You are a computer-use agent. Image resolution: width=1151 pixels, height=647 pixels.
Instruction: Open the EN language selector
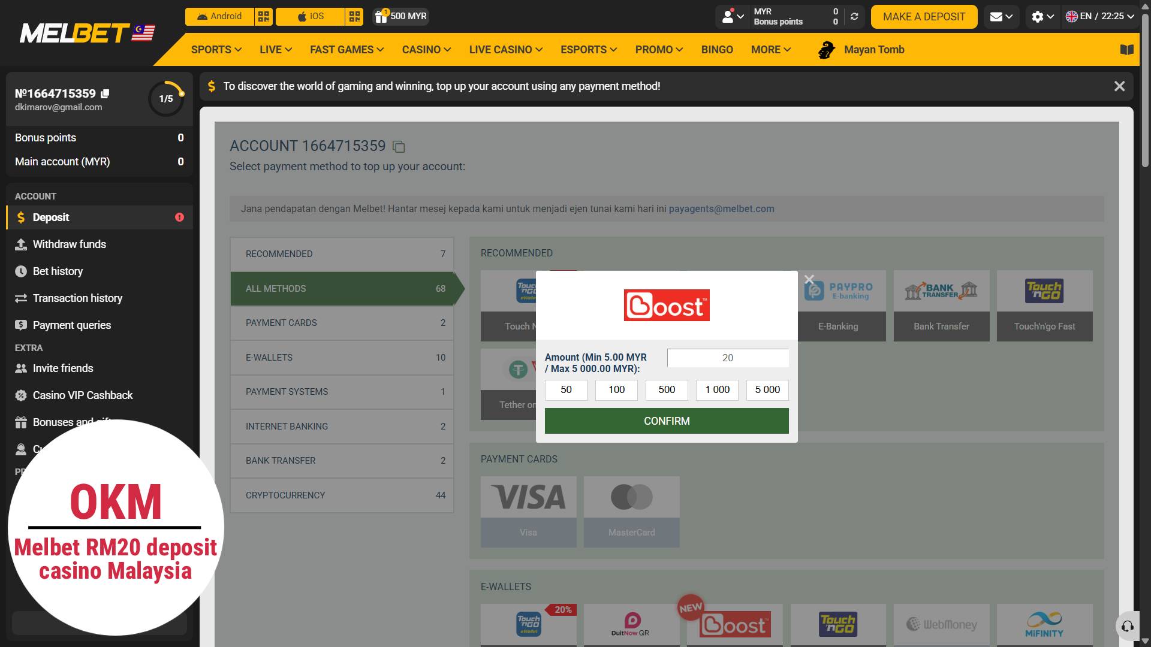pos(1099,17)
